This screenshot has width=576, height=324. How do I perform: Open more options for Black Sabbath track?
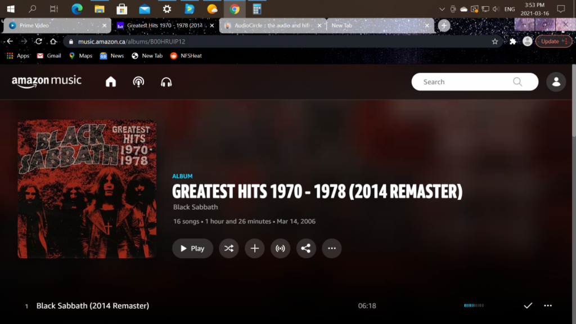[548, 305]
